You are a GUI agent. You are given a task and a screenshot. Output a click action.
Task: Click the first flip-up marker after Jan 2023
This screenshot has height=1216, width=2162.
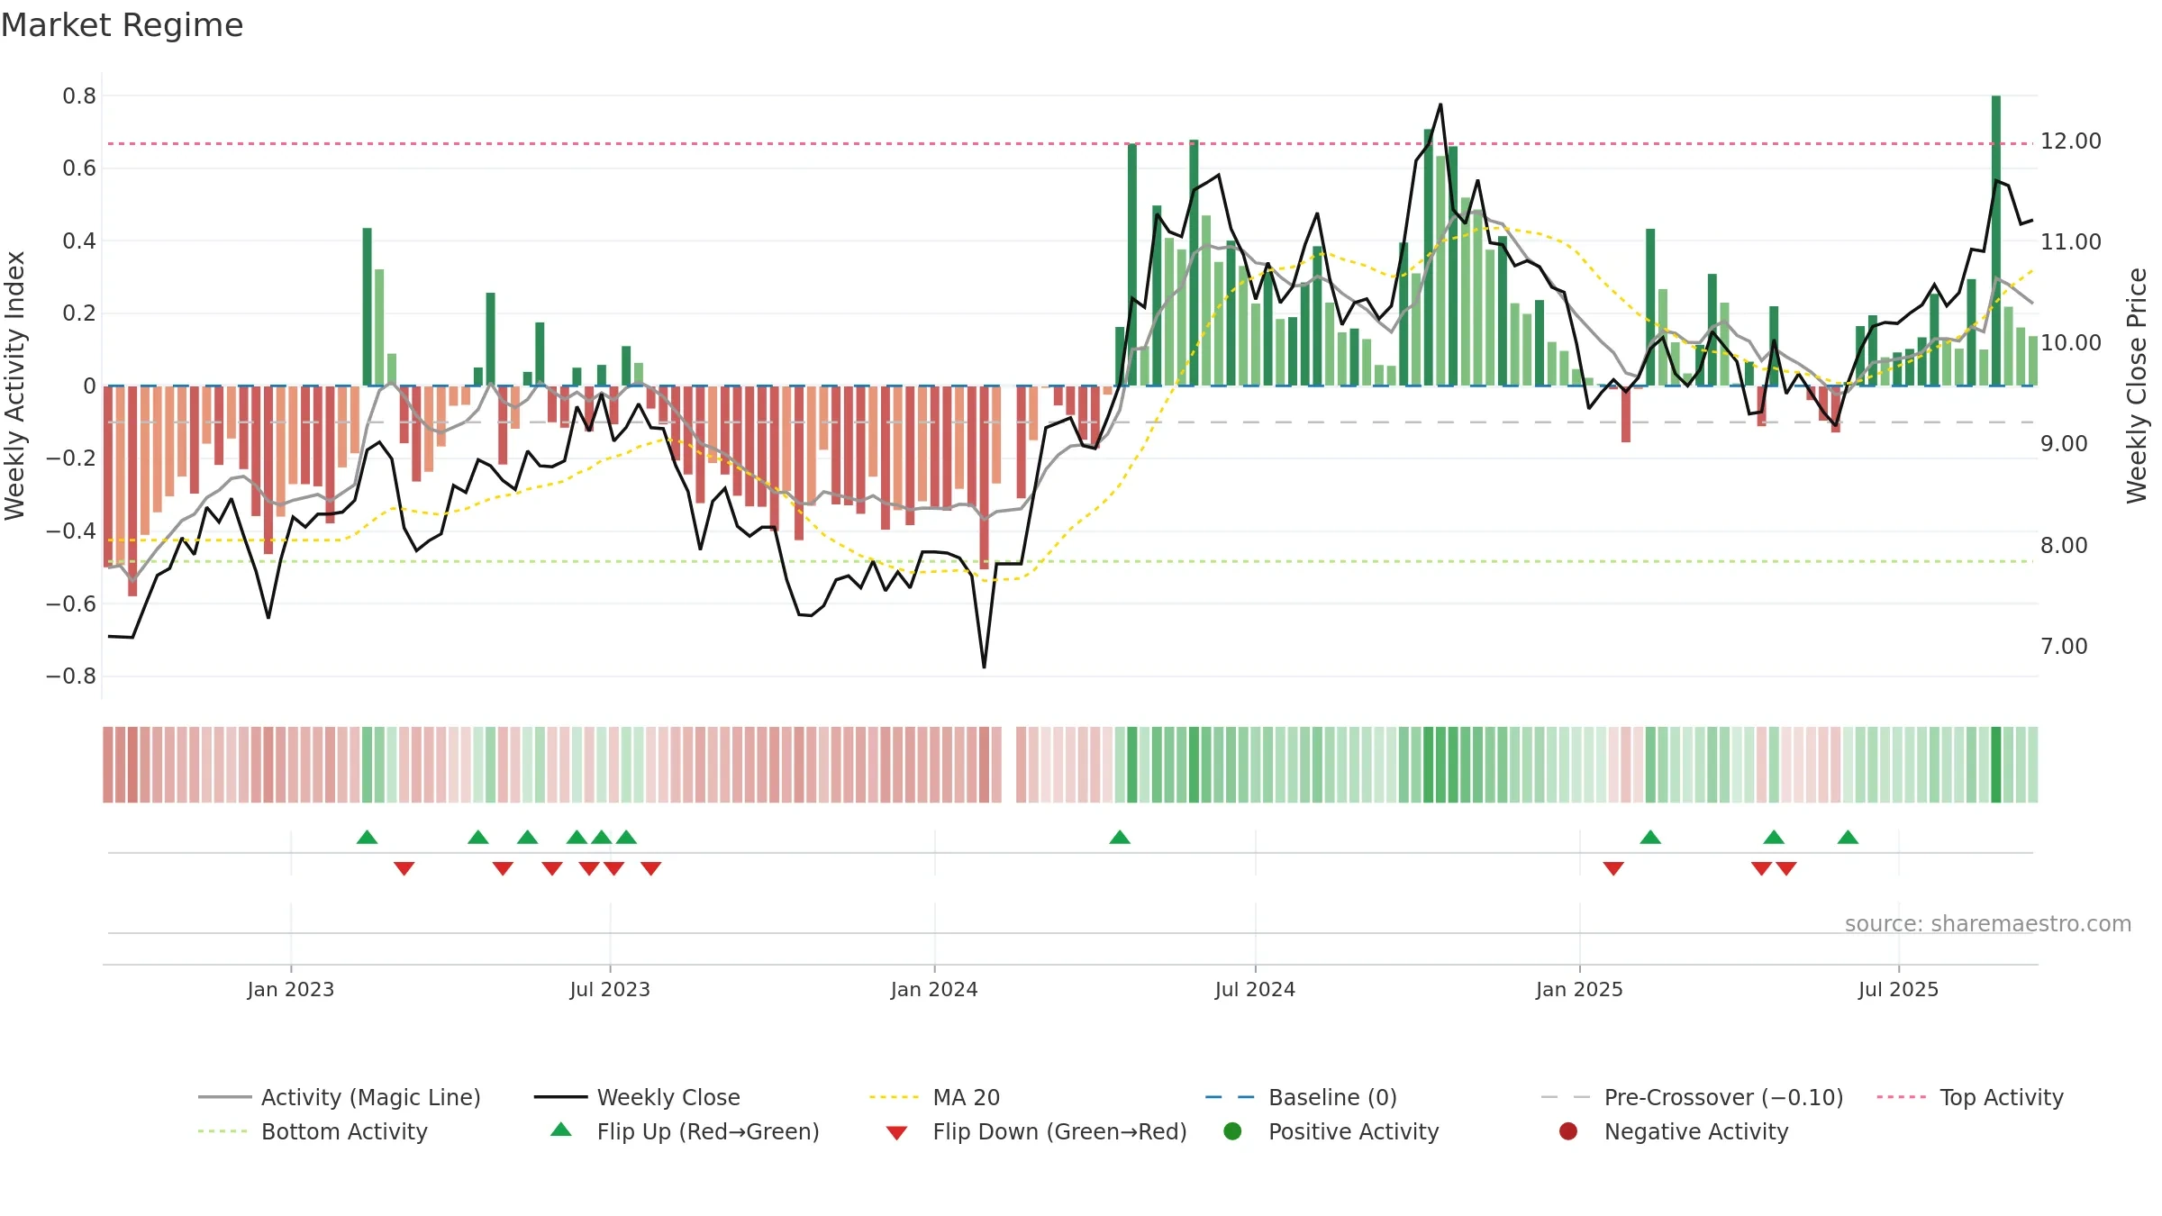click(x=367, y=838)
